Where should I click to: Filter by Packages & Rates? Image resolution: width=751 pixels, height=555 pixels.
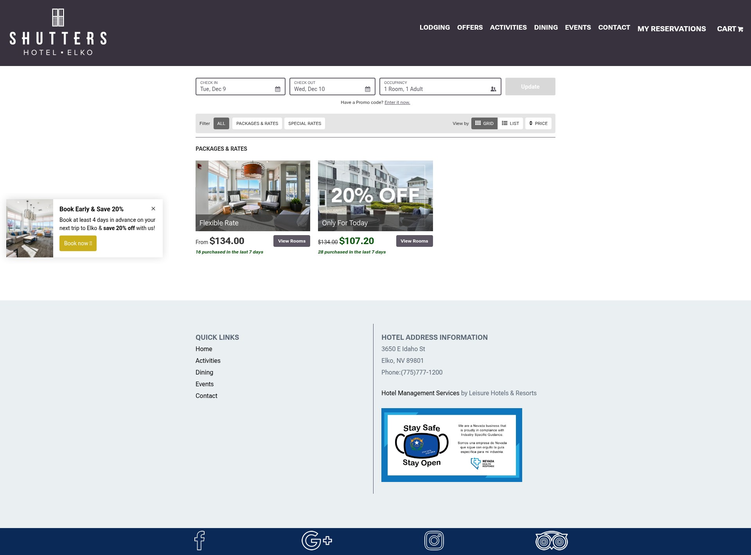(x=257, y=123)
